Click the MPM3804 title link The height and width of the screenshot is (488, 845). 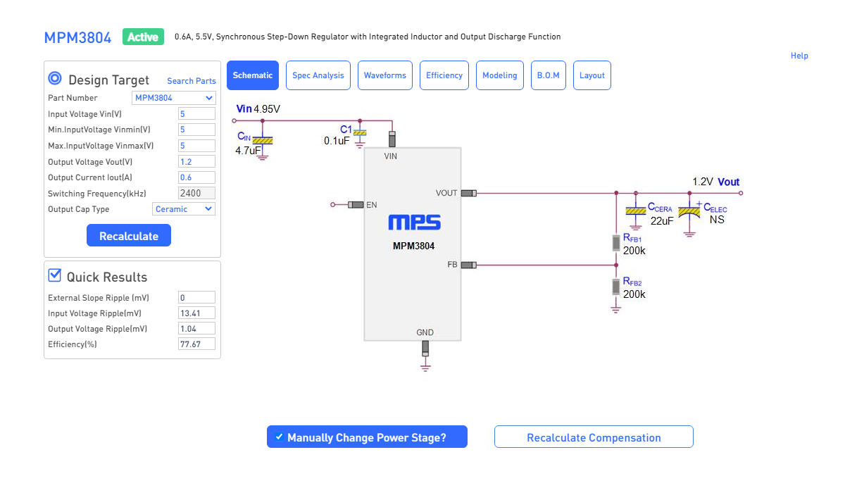tap(77, 38)
